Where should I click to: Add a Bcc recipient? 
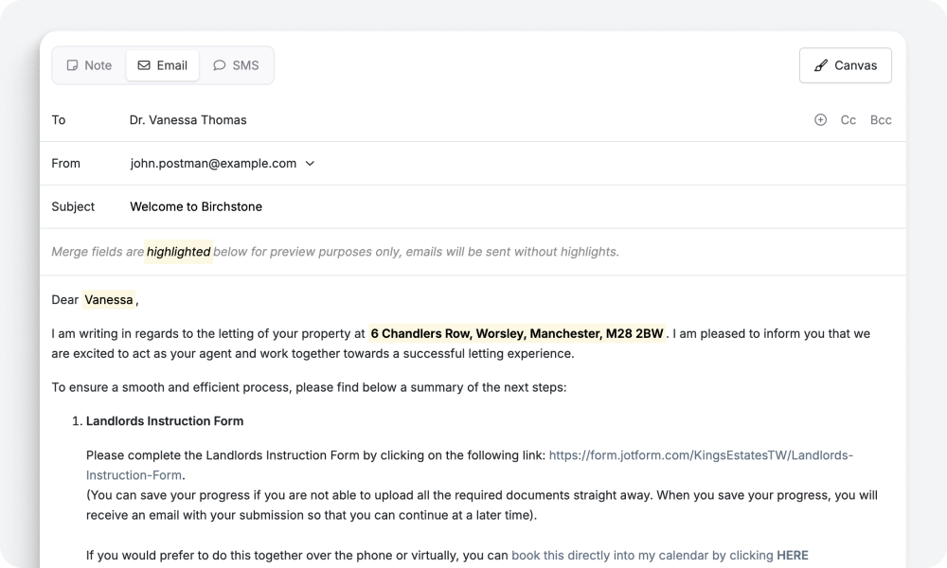pyautogui.click(x=880, y=120)
